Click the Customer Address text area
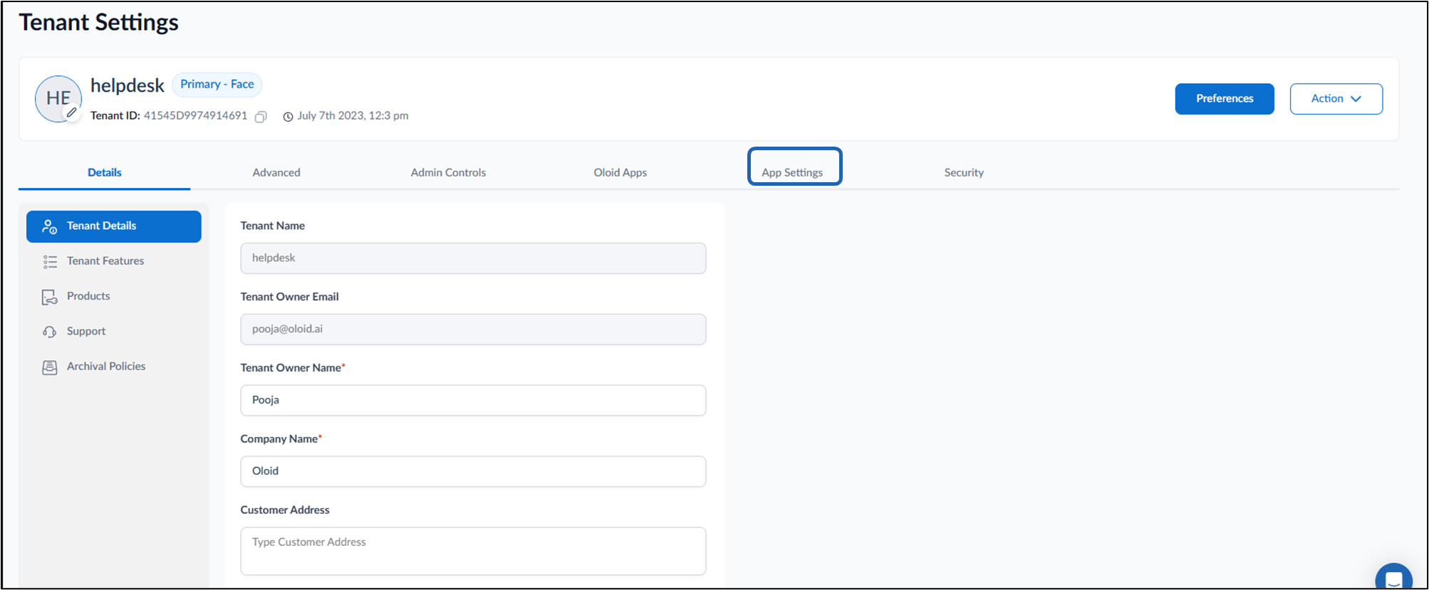Image resolution: width=1429 pixels, height=590 pixels. (473, 551)
